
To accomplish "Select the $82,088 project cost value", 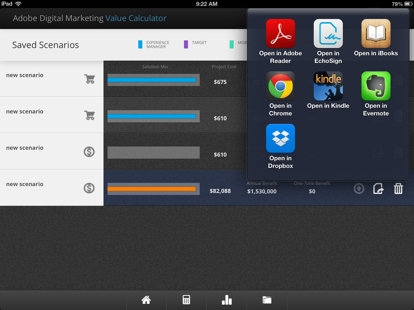I will tap(220, 191).
